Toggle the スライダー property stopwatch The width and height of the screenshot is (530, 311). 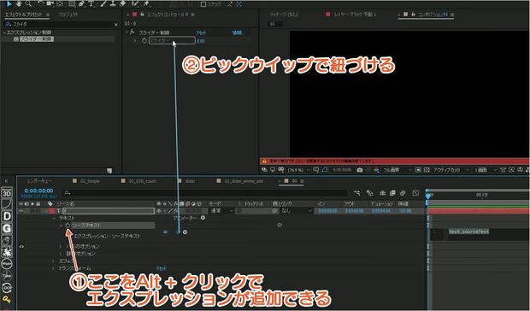144,40
